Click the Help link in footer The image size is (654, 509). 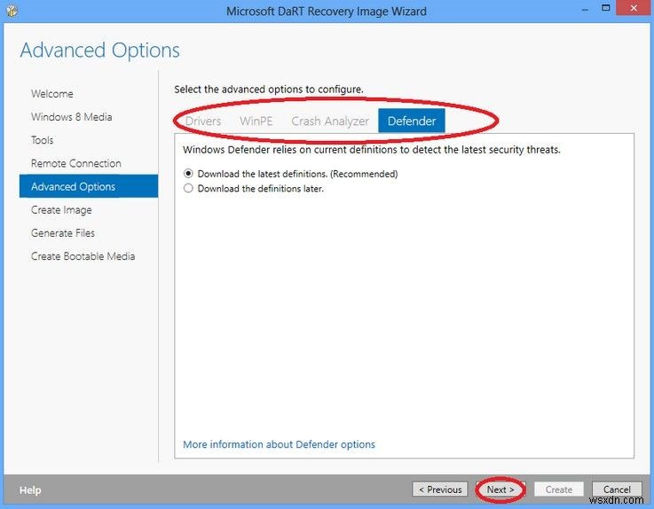[30, 490]
